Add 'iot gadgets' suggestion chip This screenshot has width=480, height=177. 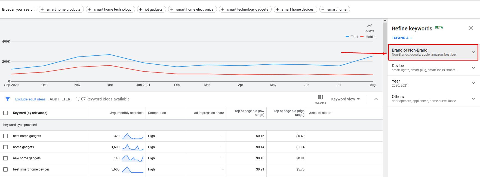point(151,9)
